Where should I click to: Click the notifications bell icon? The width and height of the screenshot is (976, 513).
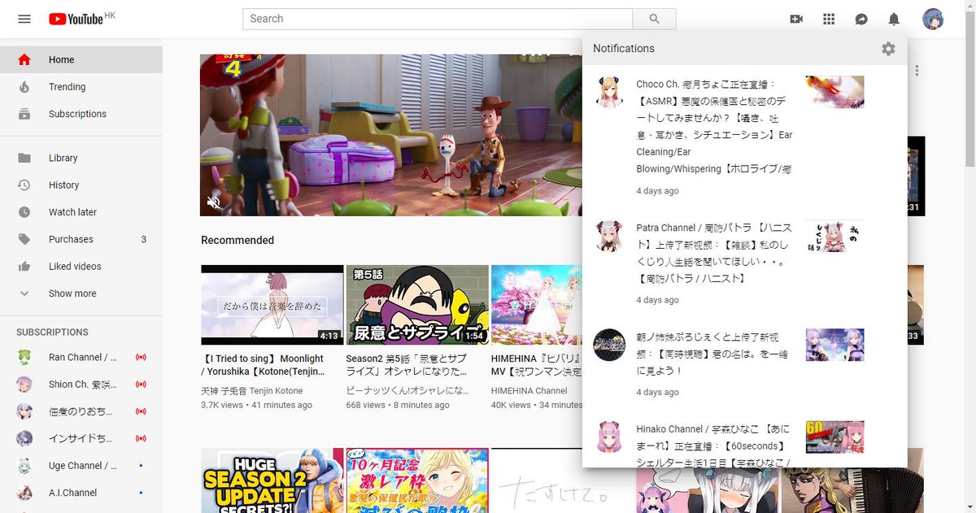pyautogui.click(x=894, y=19)
